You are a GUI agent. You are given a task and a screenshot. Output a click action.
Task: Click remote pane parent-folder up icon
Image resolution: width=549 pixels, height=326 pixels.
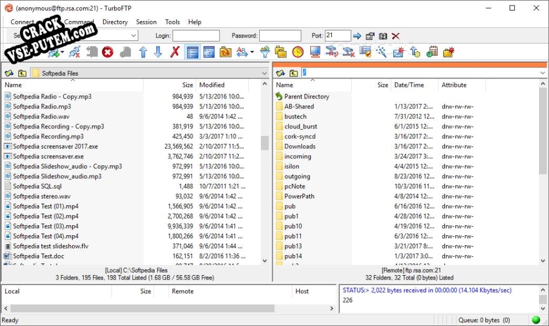click(x=294, y=73)
